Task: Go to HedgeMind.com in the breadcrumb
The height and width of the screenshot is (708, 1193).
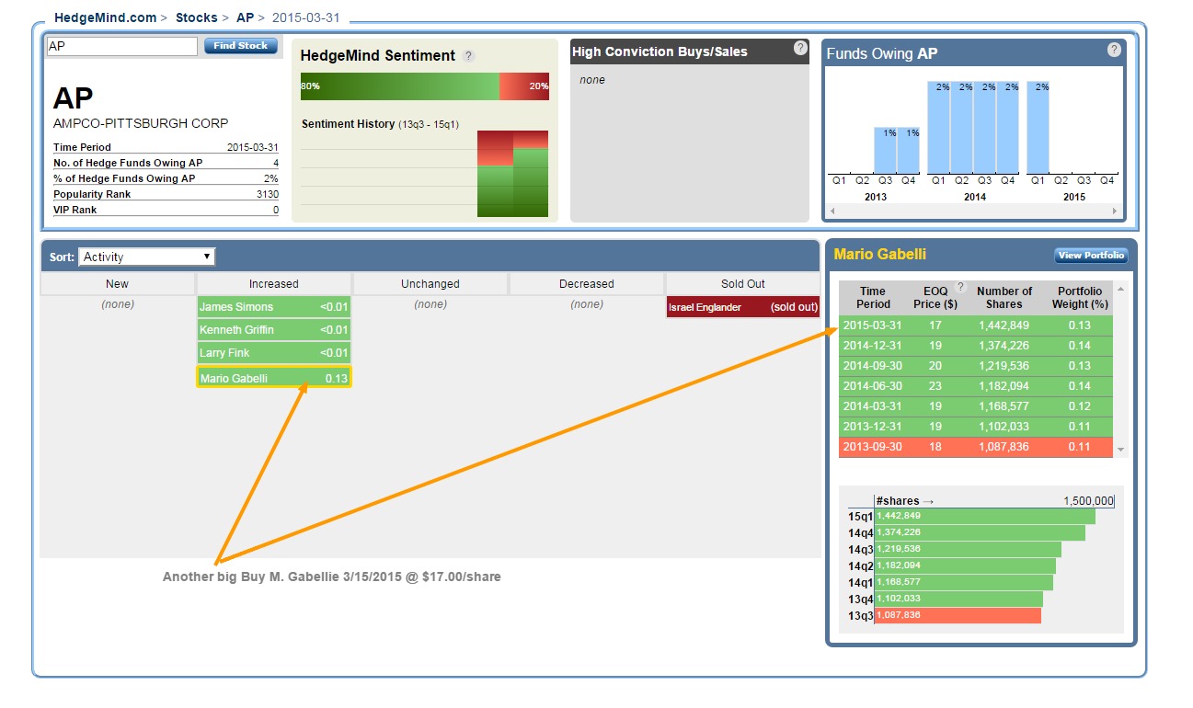Action: (105, 17)
